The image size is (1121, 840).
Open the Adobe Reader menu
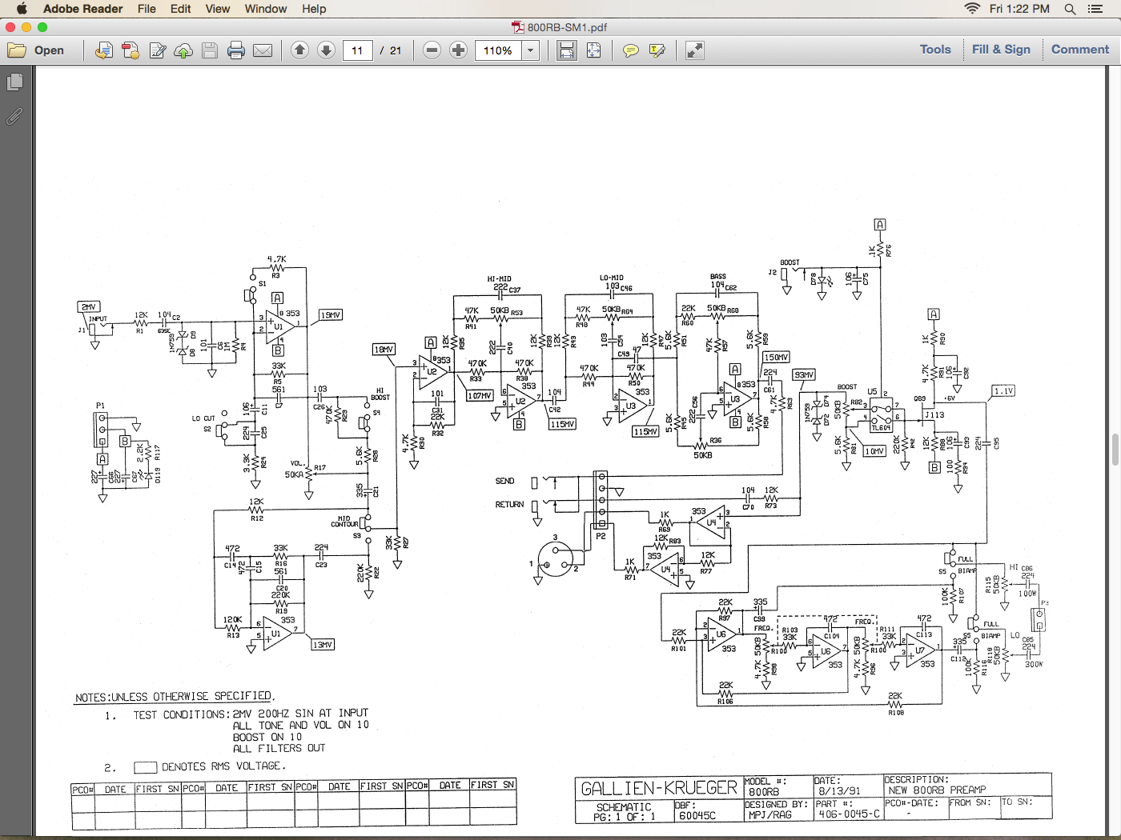tap(83, 9)
